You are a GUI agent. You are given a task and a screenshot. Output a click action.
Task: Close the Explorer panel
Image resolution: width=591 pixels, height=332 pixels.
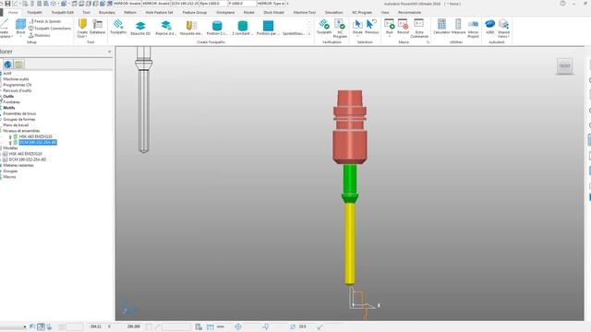point(109,52)
